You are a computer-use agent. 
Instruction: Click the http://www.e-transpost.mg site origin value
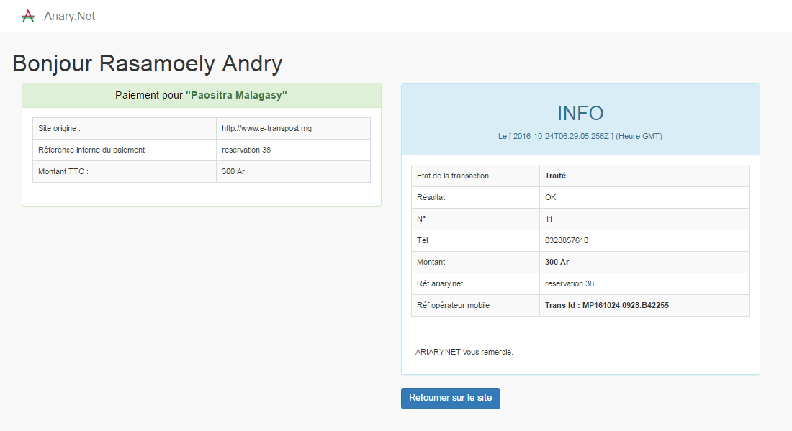(x=266, y=128)
